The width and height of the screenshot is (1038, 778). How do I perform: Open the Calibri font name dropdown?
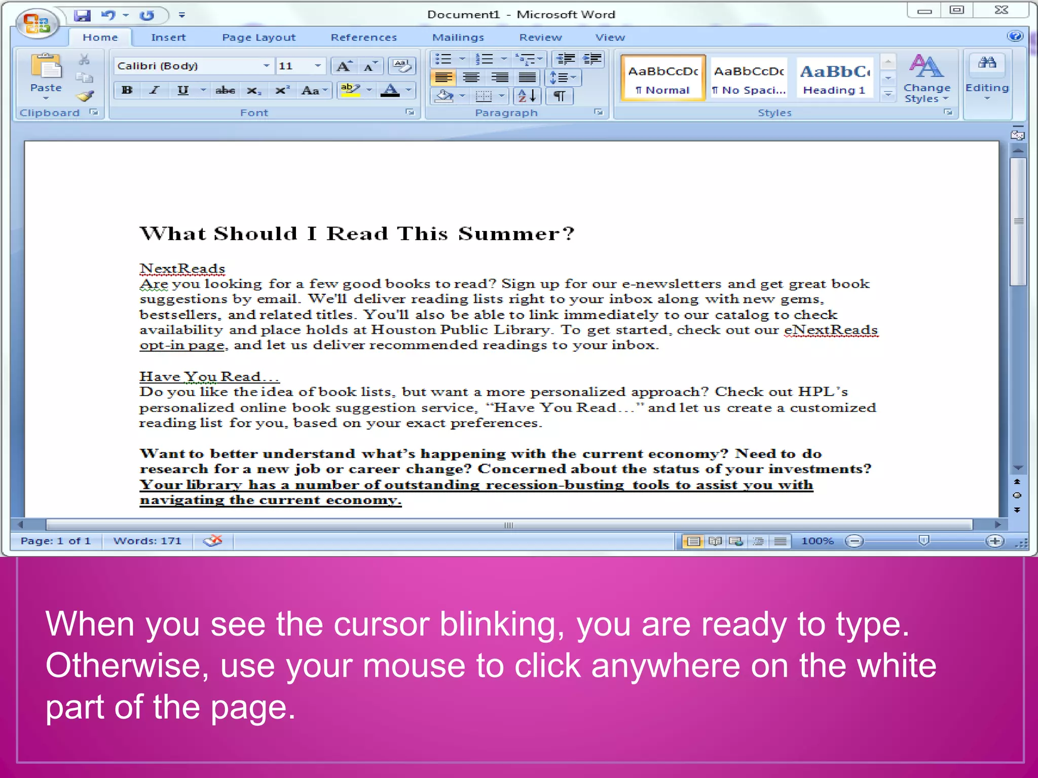tap(266, 66)
